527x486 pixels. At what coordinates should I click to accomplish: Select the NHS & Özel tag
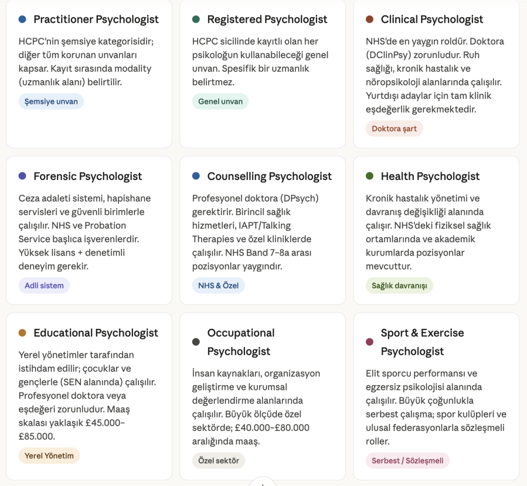tap(218, 285)
